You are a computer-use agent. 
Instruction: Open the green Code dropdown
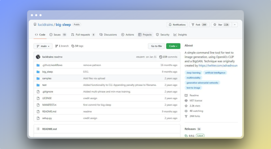[173, 46]
